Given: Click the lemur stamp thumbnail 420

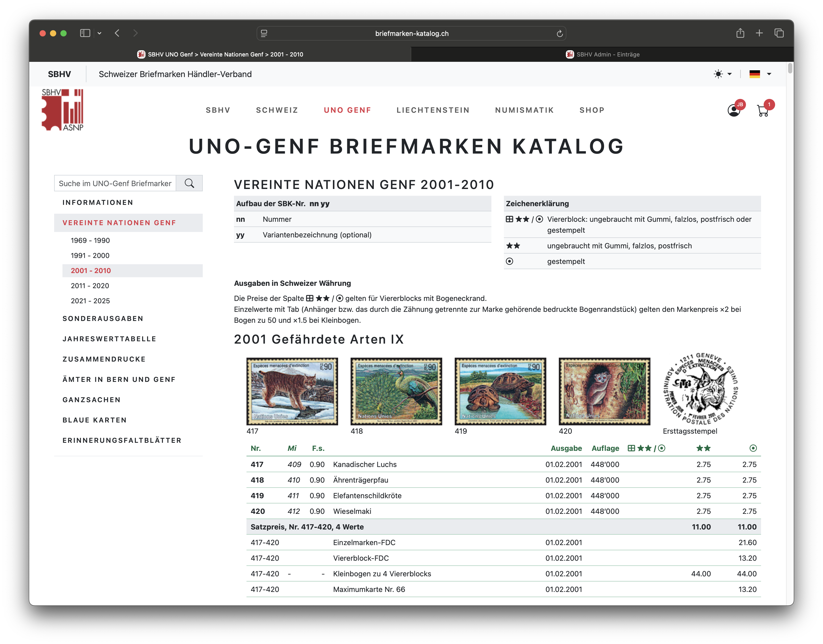Looking at the screenshot, I should 604,392.
